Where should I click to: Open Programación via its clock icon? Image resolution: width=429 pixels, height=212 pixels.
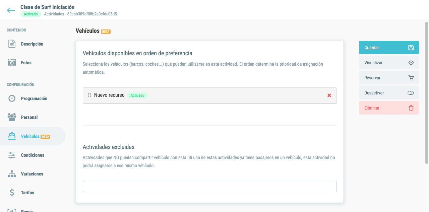(12, 98)
